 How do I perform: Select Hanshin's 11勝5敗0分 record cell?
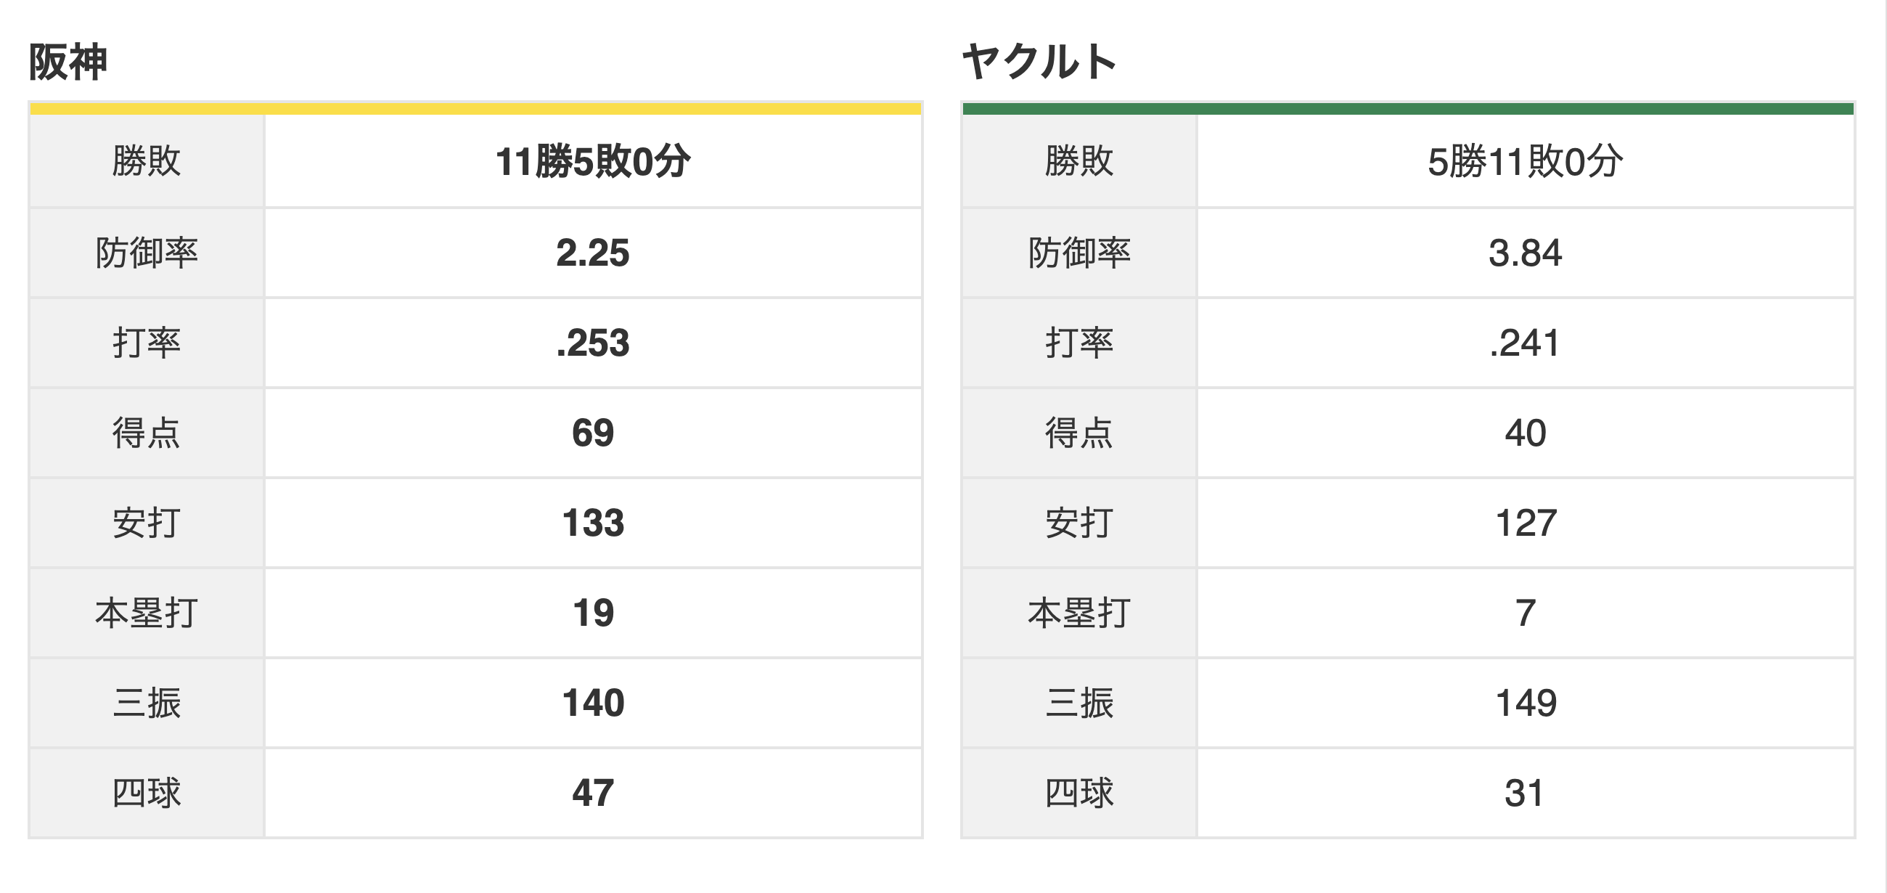point(593,161)
